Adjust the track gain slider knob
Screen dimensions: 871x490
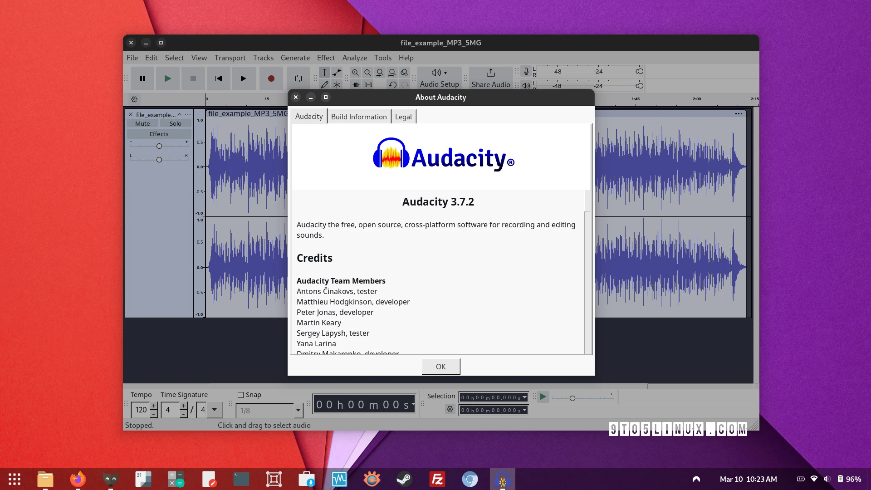coord(159,146)
